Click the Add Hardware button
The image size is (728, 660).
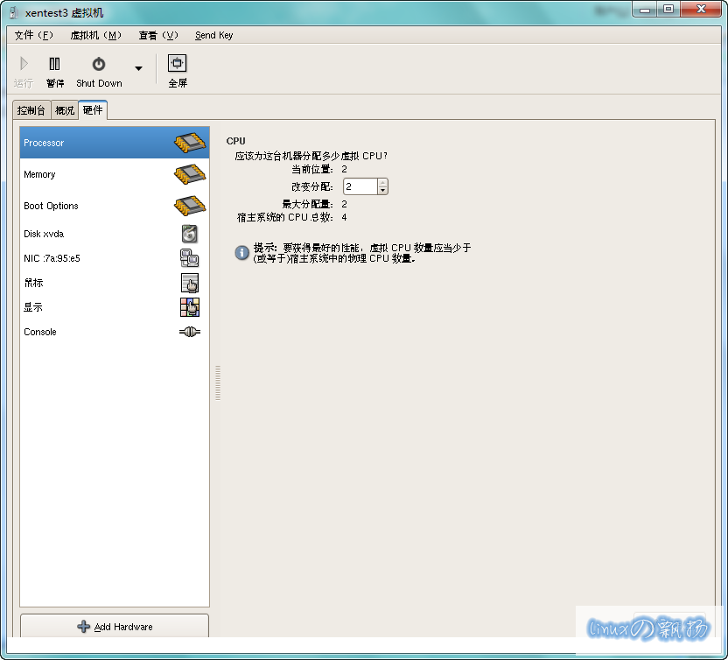click(115, 627)
